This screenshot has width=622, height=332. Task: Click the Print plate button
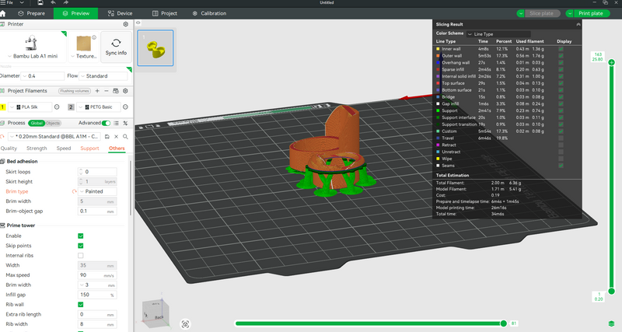point(591,13)
